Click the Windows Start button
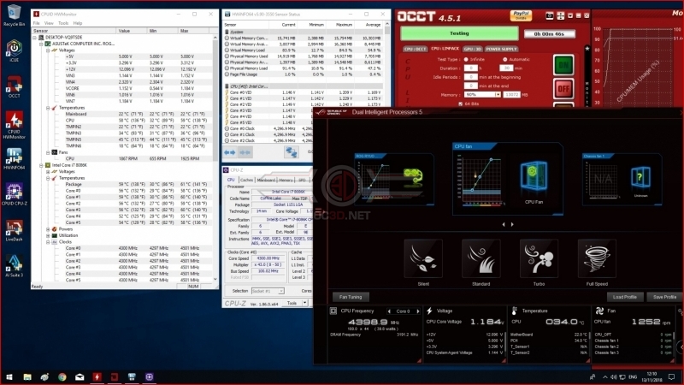 [x=9, y=376]
